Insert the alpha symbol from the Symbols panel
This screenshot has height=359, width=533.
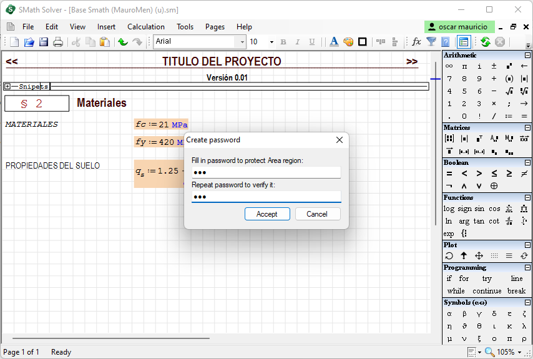(449, 313)
